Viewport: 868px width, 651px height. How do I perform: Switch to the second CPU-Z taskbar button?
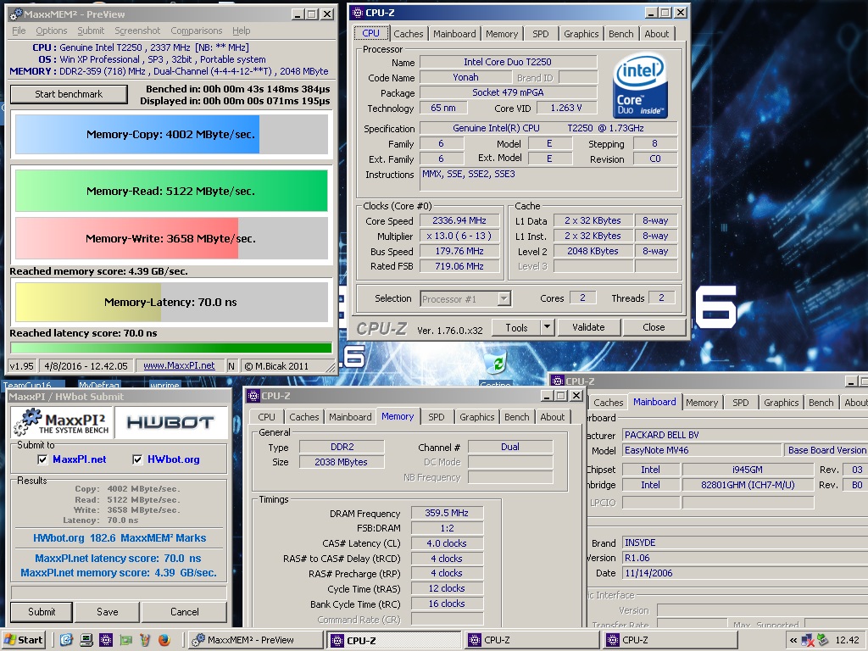[x=532, y=640]
